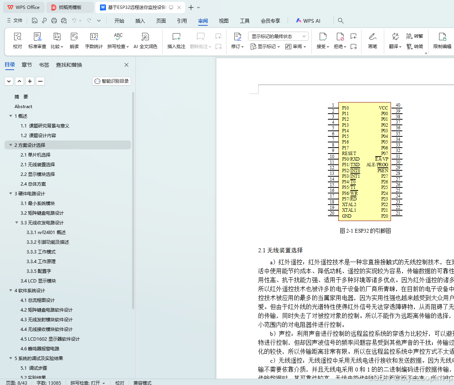Open WPS AI from menu bar
This screenshot has height=385, width=454.
point(308,21)
